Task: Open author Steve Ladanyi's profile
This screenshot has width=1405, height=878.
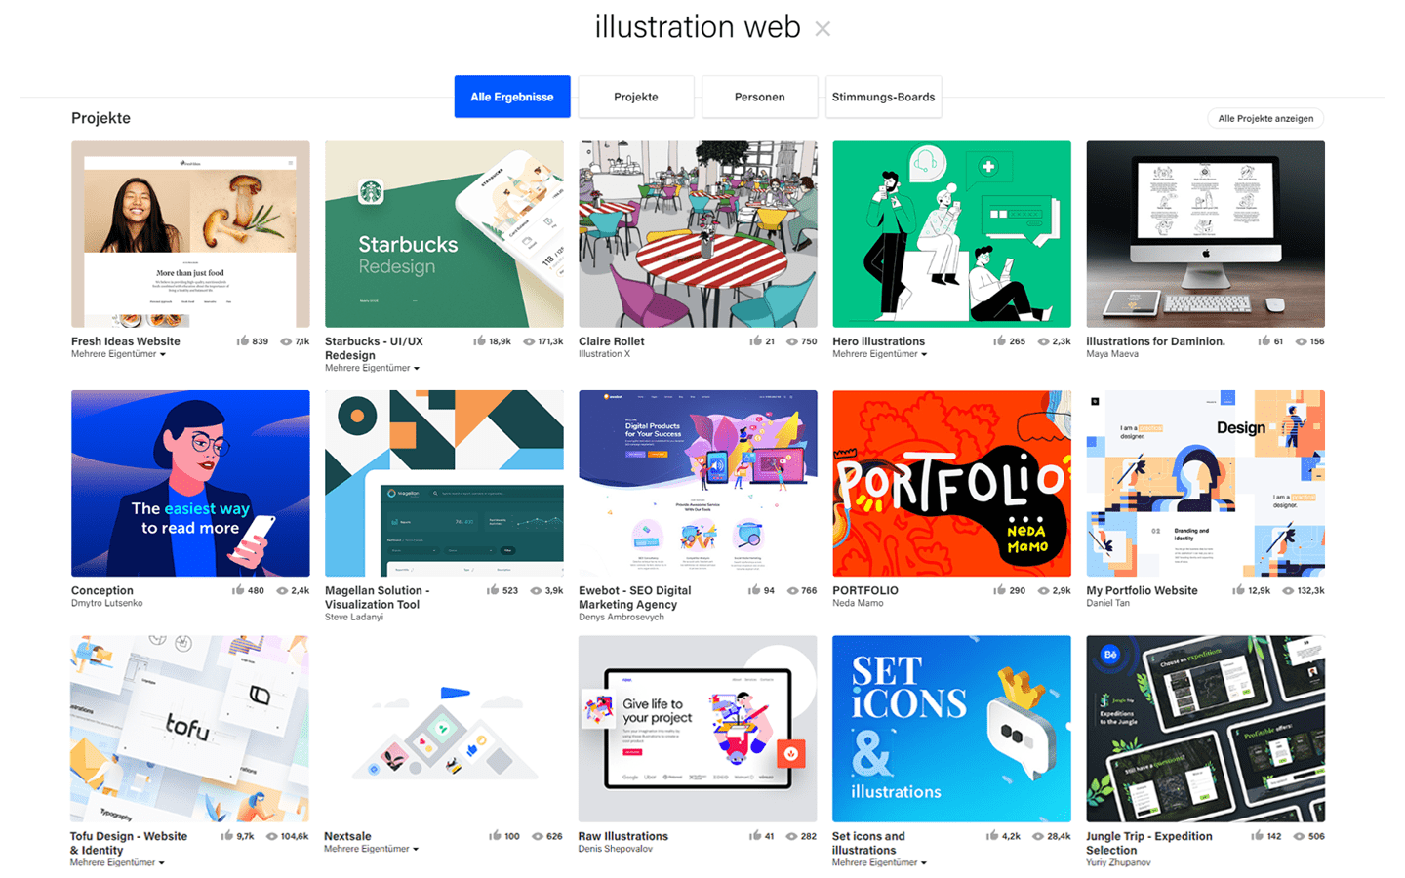Action: pyautogui.click(x=353, y=617)
